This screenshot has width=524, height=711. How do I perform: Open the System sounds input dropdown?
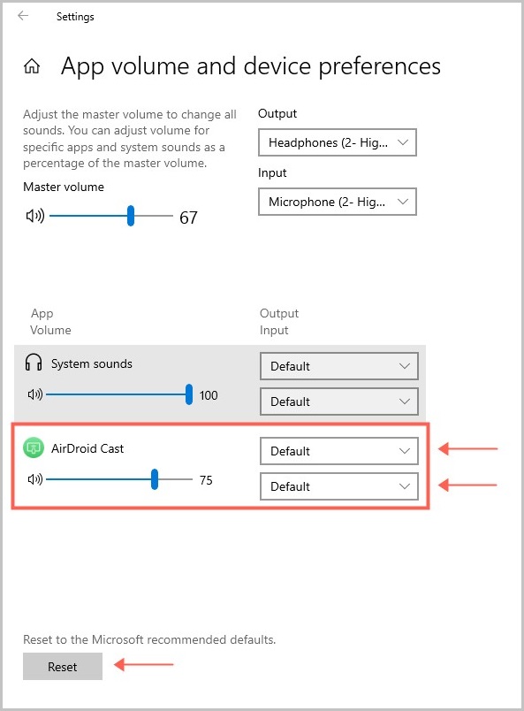pyautogui.click(x=338, y=401)
